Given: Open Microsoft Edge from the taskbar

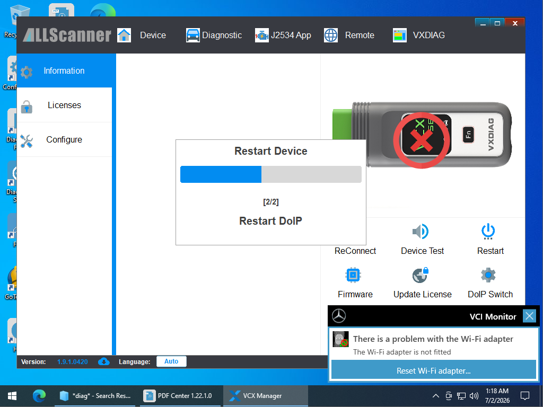Looking at the screenshot, I should point(39,396).
